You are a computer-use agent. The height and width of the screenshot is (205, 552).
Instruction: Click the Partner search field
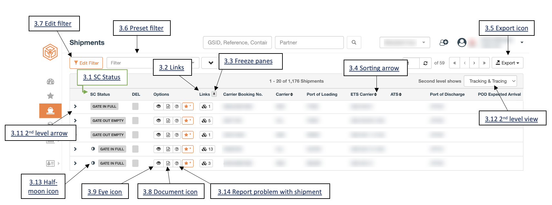[x=309, y=43]
